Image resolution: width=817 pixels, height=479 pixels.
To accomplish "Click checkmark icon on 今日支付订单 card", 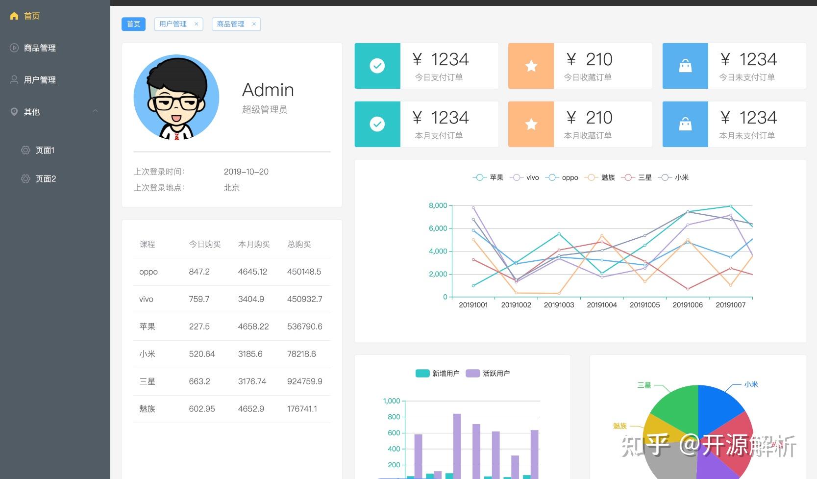I will [377, 66].
